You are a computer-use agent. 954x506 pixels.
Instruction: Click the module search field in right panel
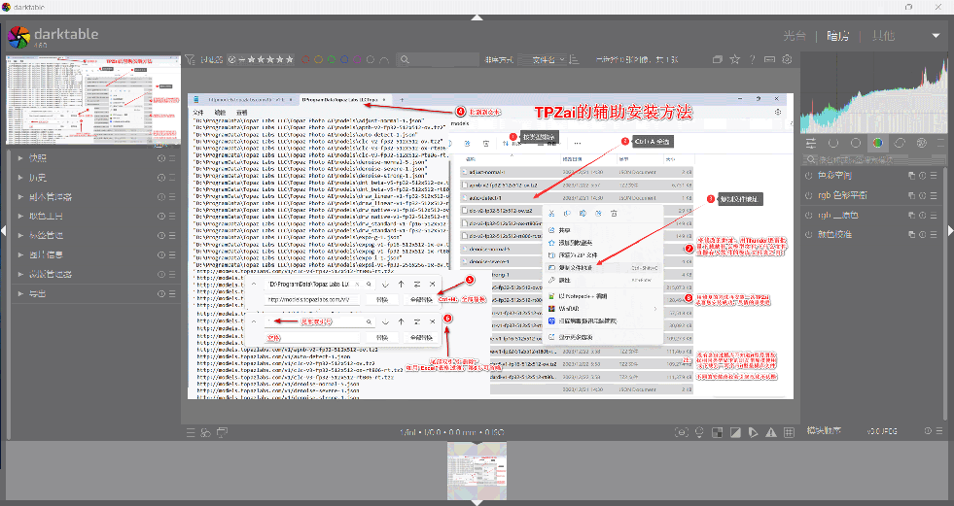[873, 159]
